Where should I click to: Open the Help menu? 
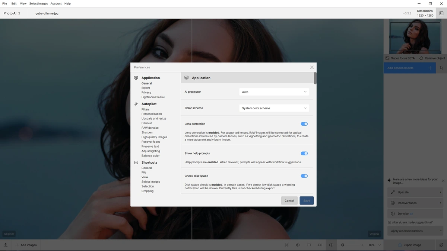pos(67,3)
